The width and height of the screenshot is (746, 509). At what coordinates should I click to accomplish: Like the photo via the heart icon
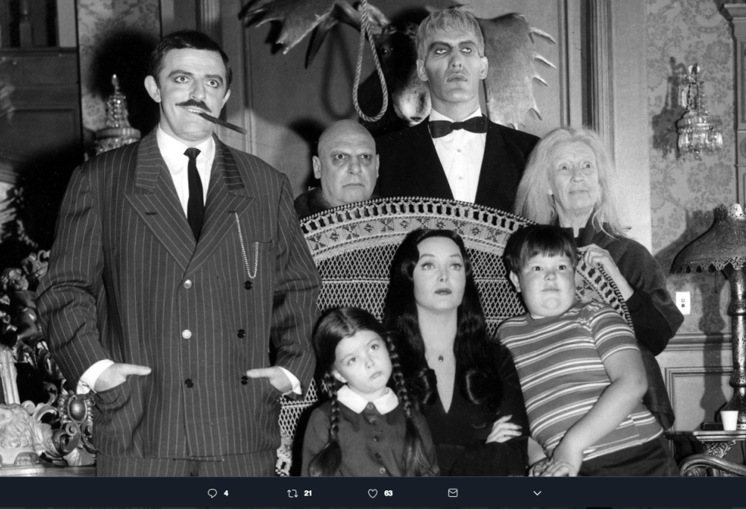[x=373, y=491]
